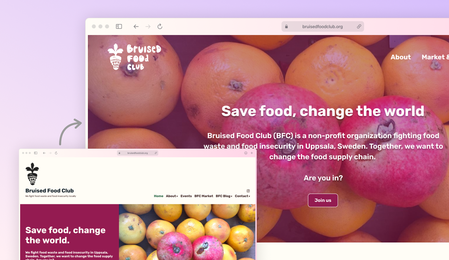This screenshot has width=449, height=260.
Task: Toggle the sidebar in the small browser window
Action: (x=36, y=153)
